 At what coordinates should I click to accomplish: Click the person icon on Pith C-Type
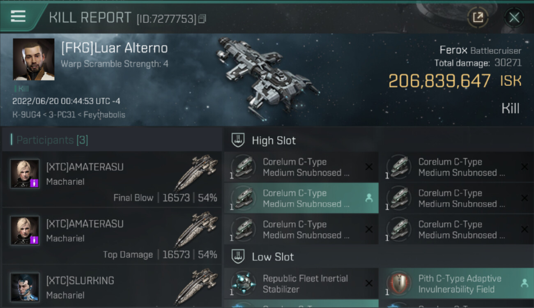[524, 283]
